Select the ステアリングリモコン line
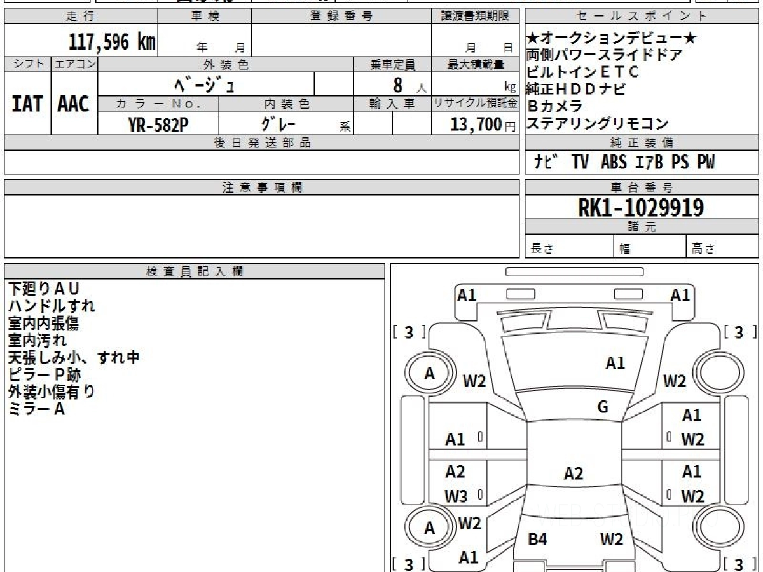 point(597,123)
